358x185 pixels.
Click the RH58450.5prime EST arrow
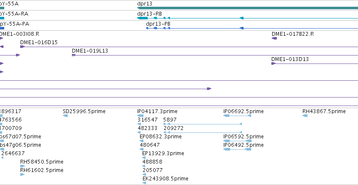[22, 166]
